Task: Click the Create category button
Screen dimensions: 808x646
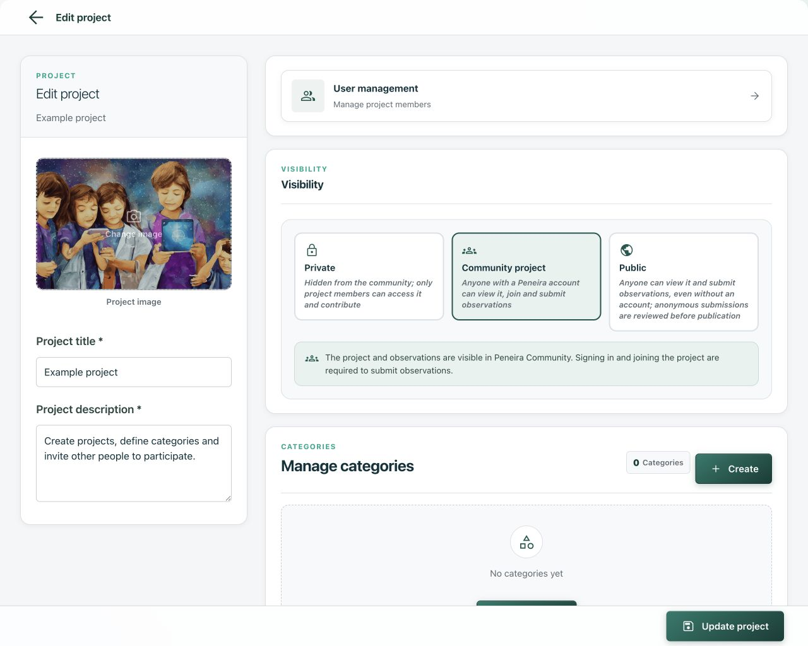Action: 734,469
